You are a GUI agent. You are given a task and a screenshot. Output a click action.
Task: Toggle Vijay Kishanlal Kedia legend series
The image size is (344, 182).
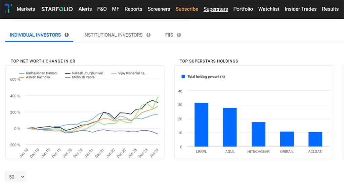pos(129,73)
